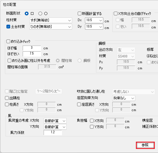Expand the Dx size dropdown

94,20
